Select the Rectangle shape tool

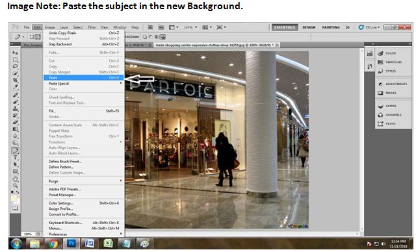coord(15,171)
